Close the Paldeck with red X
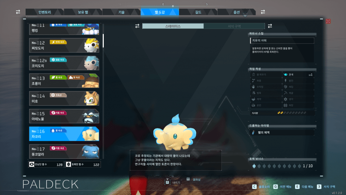 pos(328,21)
